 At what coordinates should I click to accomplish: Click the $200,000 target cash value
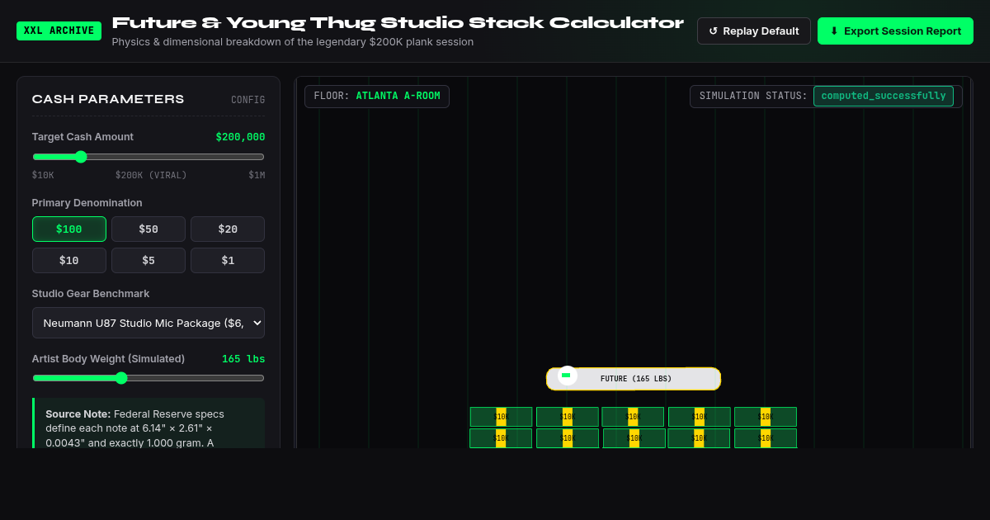(240, 137)
